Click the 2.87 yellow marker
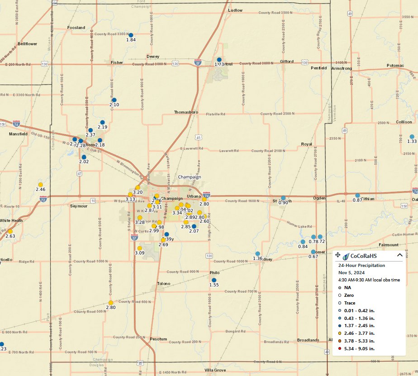418x376 pixels. coord(150,205)
